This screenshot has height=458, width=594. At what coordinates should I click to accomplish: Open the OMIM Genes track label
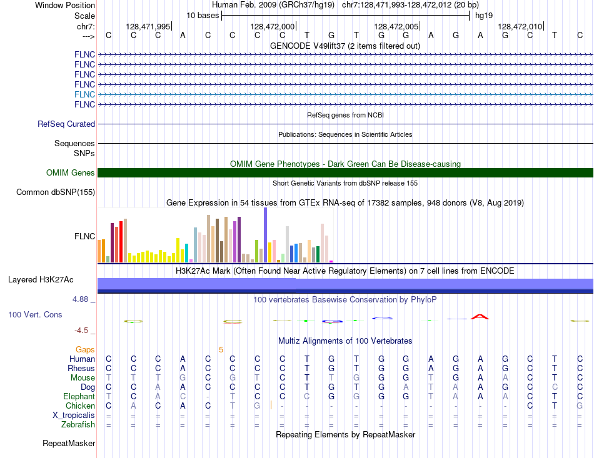click(70, 173)
